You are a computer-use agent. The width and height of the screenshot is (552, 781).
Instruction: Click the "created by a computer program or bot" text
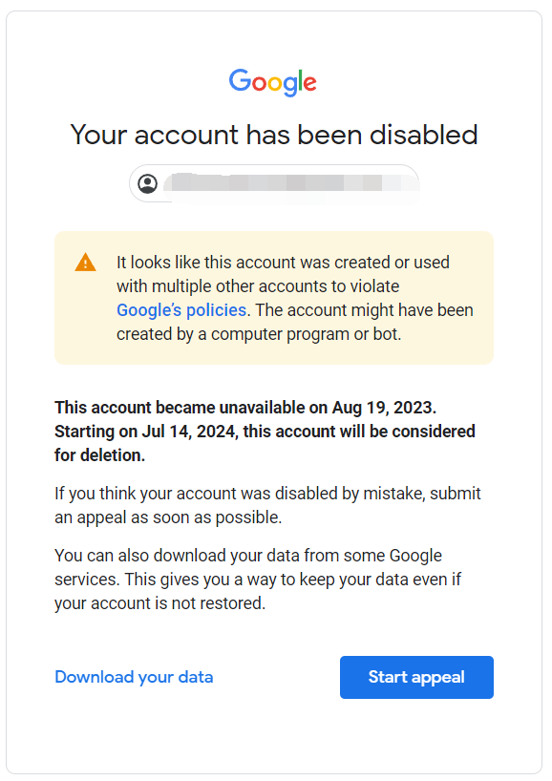click(259, 334)
